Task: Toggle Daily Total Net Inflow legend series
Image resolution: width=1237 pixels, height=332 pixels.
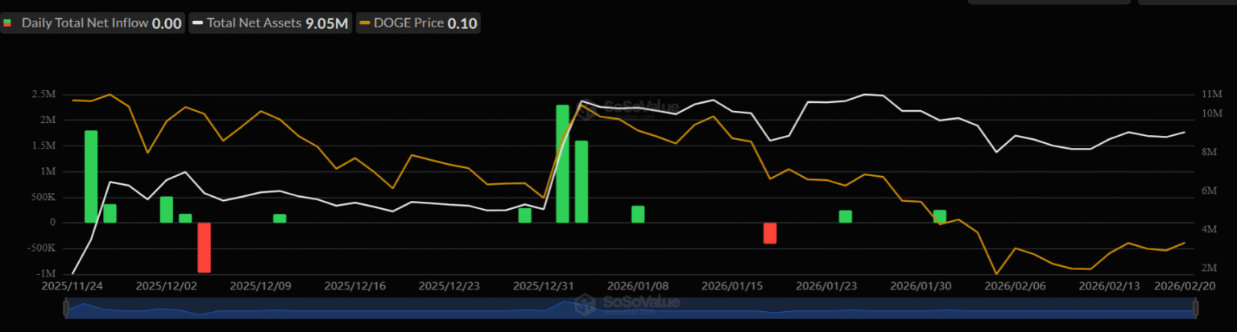Action: click(x=93, y=23)
